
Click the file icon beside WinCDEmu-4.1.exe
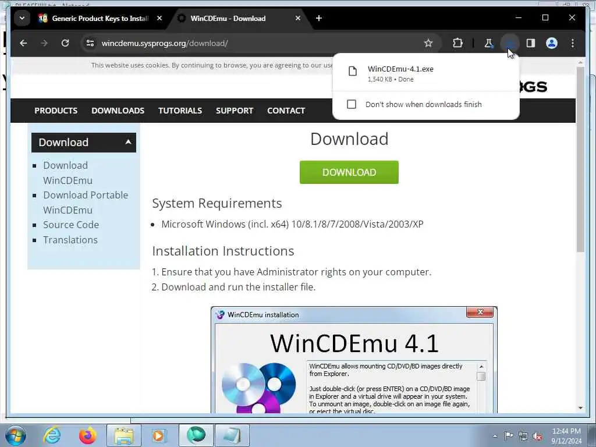click(353, 71)
